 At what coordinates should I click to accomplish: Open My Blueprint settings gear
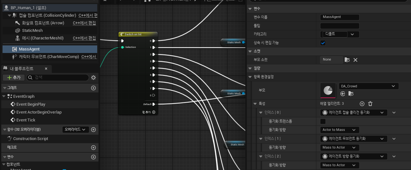(93, 77)
